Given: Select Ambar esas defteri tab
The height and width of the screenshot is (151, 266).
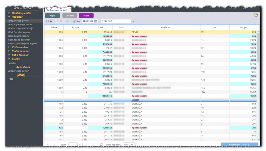Looking at the screenshot, I should pos(57,10).
